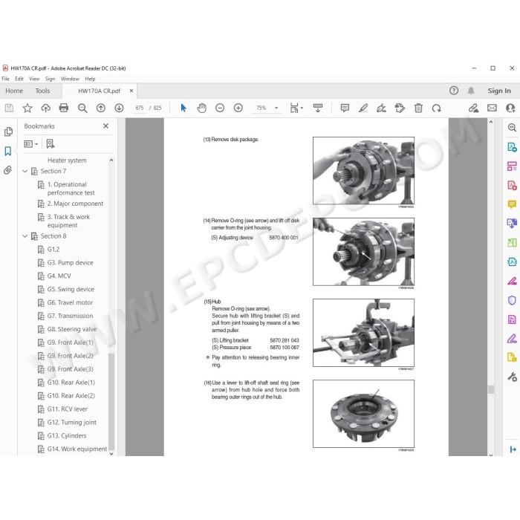Open search tool in right pane
Image resolution: width=520 pixels, height=520 pixels.
click(512, 128)
